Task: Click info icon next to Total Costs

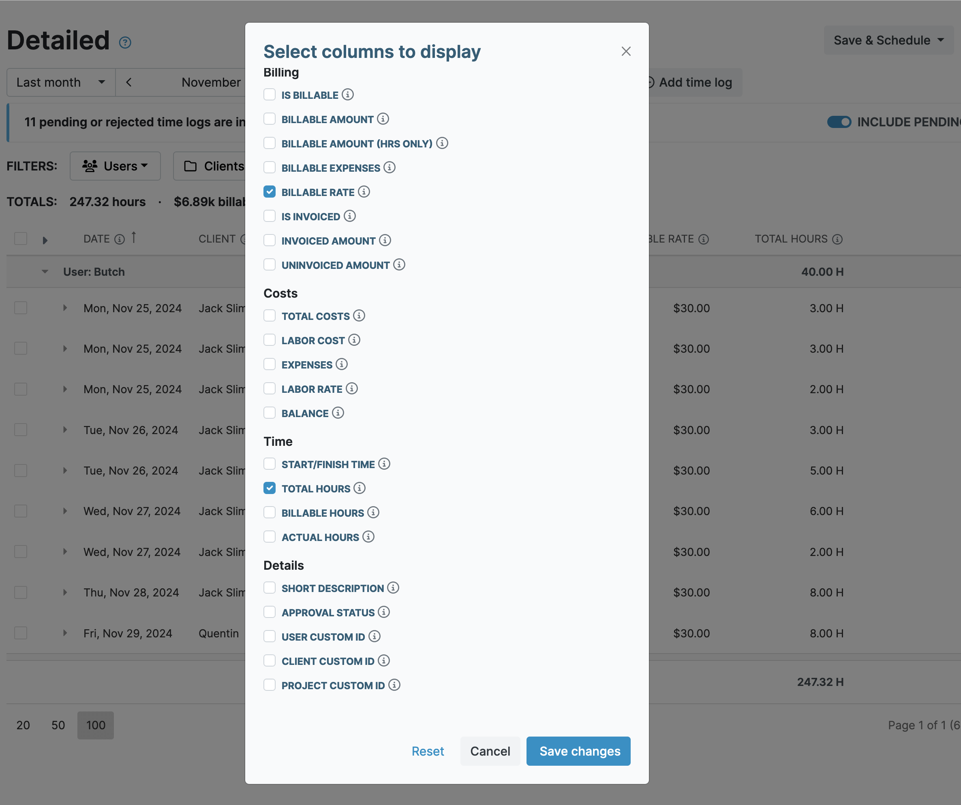Action: [x=359, y=315]
